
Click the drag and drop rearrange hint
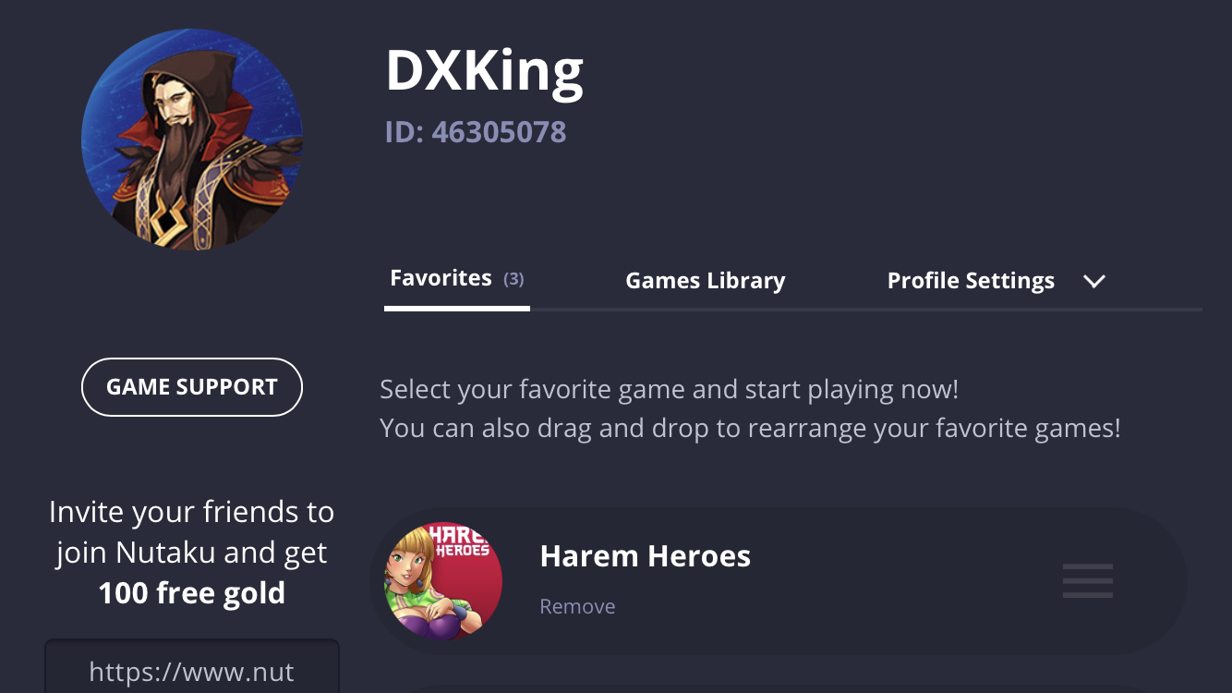(750, 429)
